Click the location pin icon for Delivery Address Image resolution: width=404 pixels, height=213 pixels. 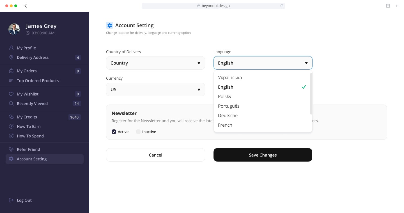click(11, 57)
